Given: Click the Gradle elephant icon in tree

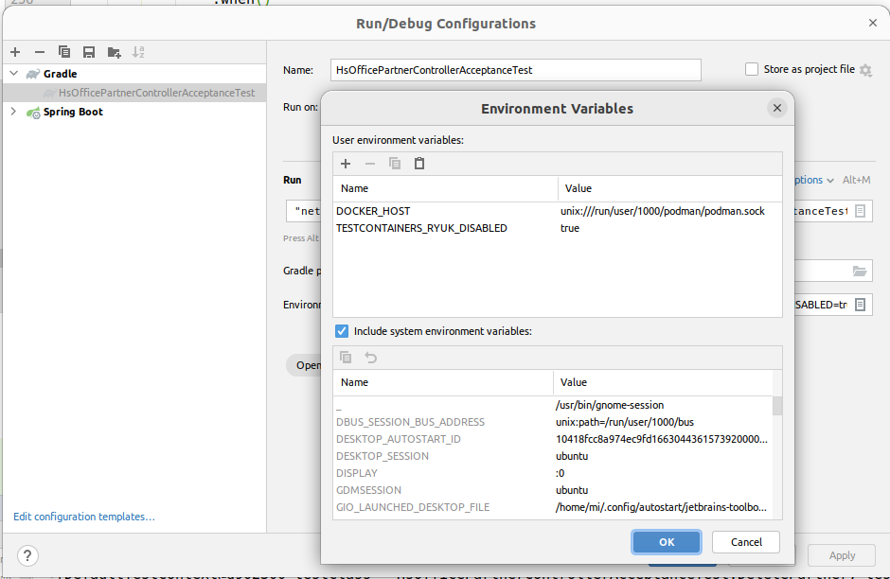Looking at the screenshot, I should coord(33,75).
